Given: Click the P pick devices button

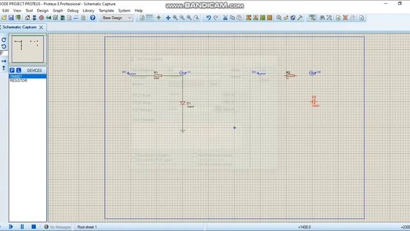Looking at the screenshot, I should [x=12, y=70].
